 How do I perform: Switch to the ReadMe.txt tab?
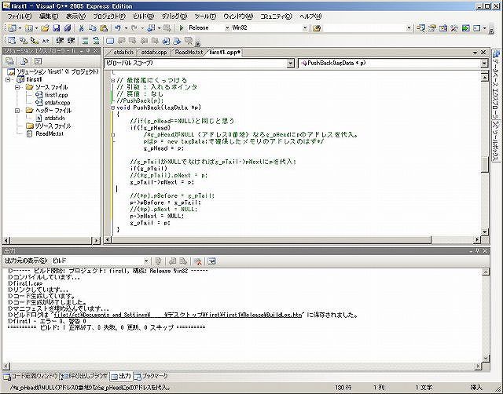coord(189,53)
